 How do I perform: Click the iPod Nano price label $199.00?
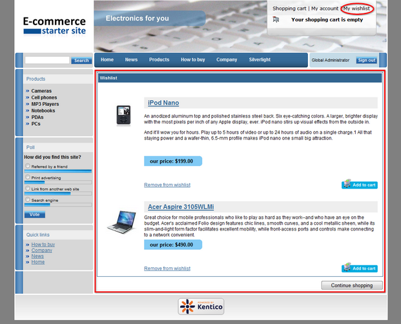click(x=173, y=161)
